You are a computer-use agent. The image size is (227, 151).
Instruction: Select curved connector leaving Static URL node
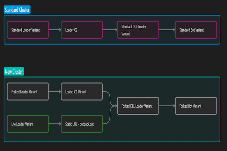coord(110,117)
